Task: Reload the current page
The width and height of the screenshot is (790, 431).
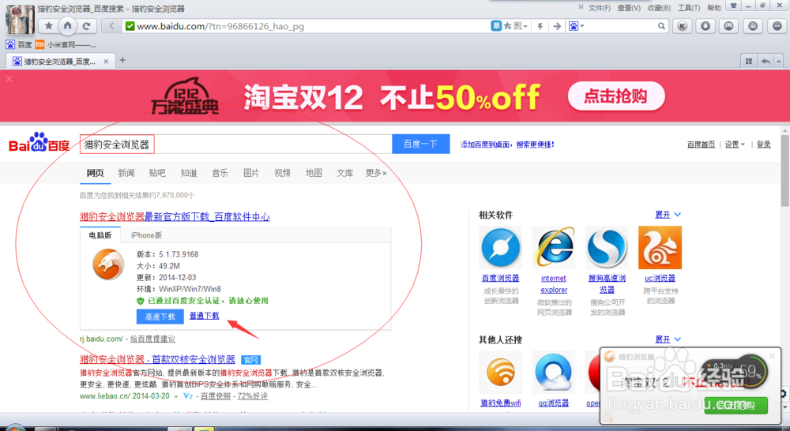Action: [x=87, y=26]
